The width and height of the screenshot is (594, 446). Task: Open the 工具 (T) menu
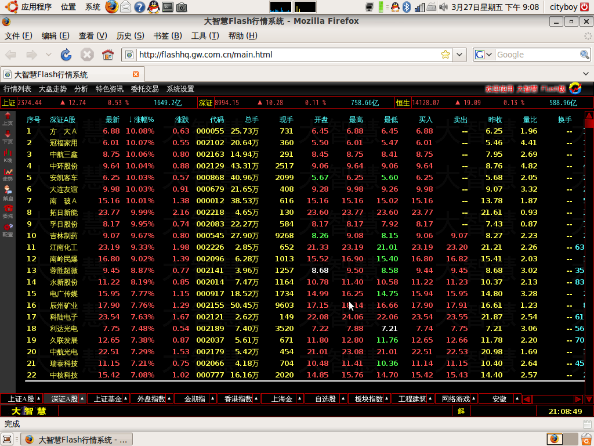pyautogui.click(x=205, y=35)
